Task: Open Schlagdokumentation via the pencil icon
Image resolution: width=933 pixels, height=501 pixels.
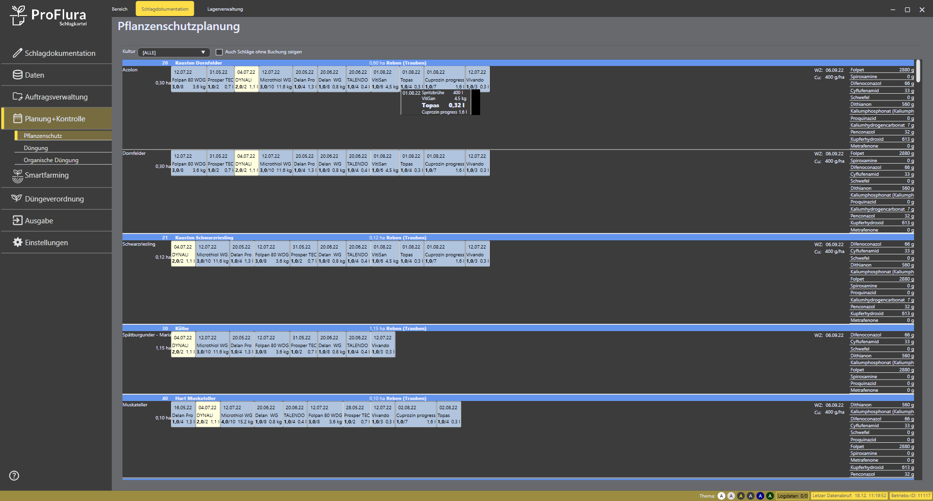Action: 17,53
